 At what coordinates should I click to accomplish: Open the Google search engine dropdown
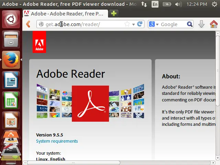157,24
